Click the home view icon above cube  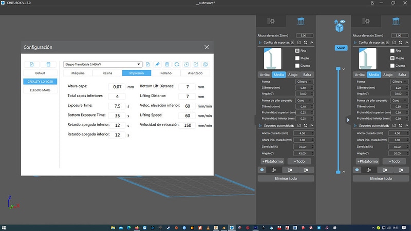[336, 22]
